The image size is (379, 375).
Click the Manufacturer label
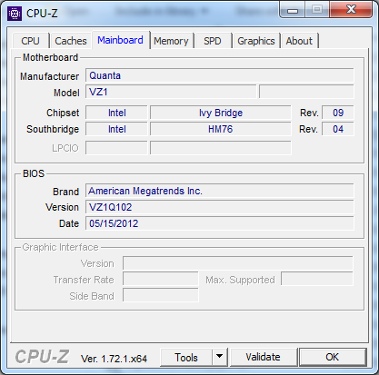(x=49, y=76)
